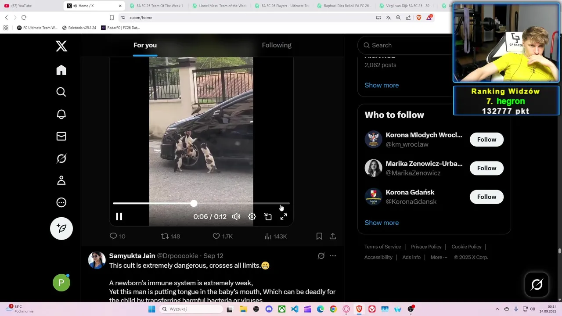Follow Korona Młodych Wrocław
The height and width of the screenshot is (316, 562).
[x=486, y=140]
